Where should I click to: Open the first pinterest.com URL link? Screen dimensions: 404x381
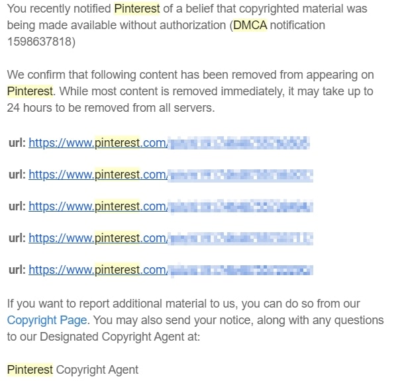(169, 143)
